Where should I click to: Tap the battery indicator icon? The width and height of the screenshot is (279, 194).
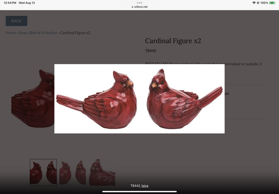coord(272,3)
